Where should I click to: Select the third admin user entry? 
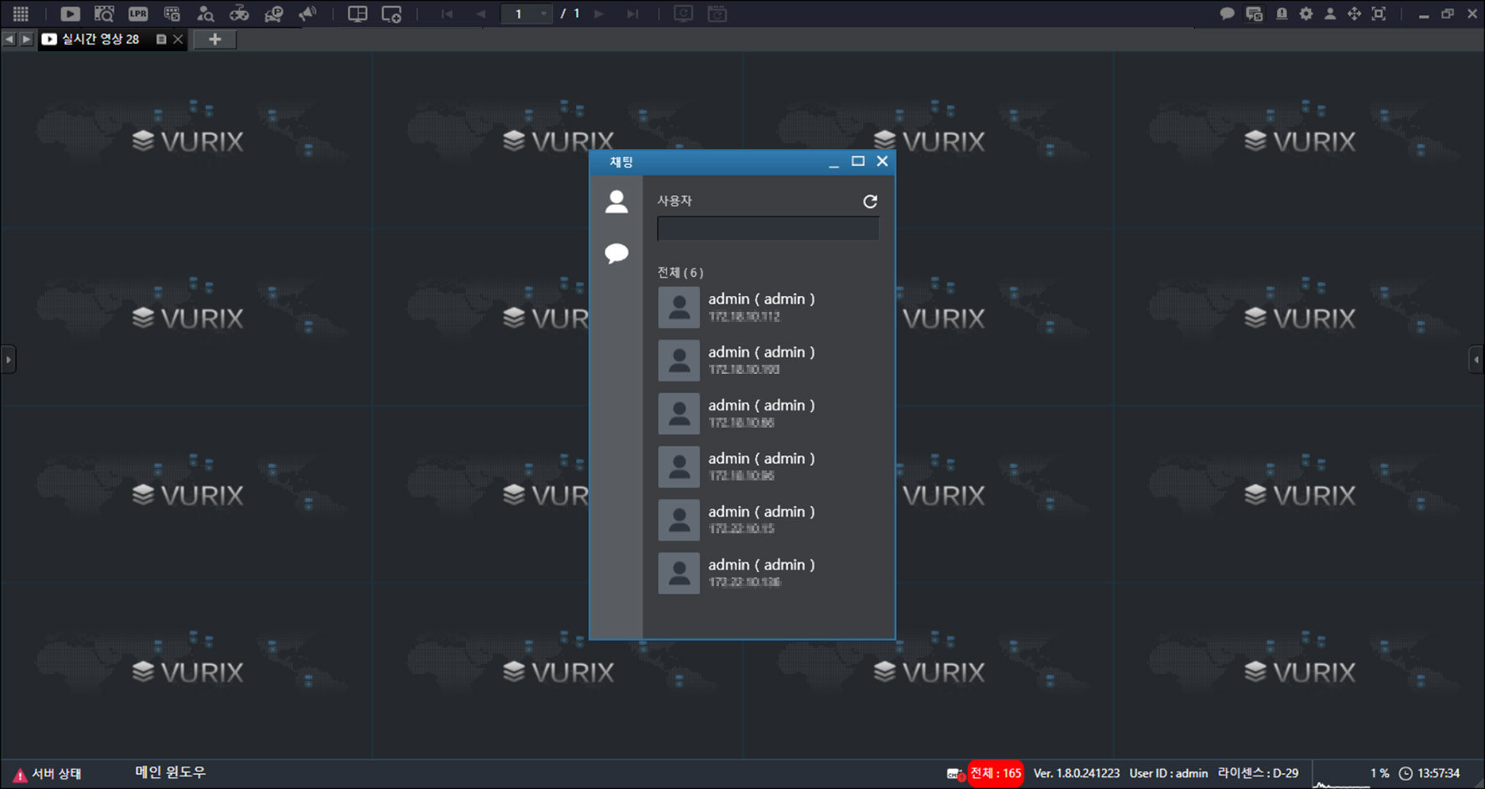[768, 414]
